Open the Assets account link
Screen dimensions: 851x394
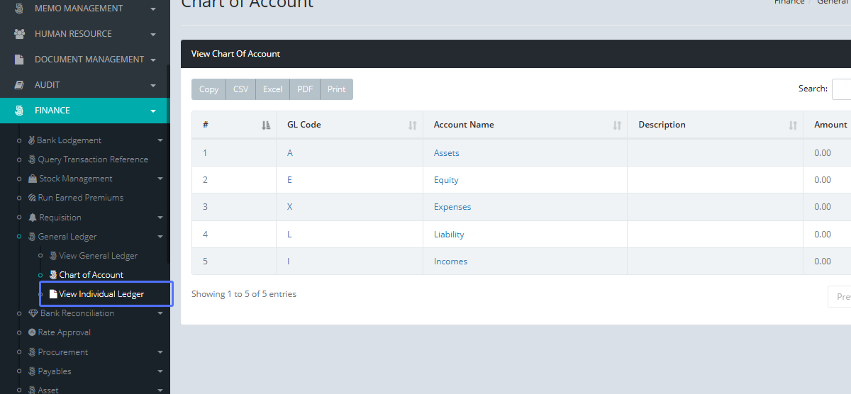click(x=446, y=153)
